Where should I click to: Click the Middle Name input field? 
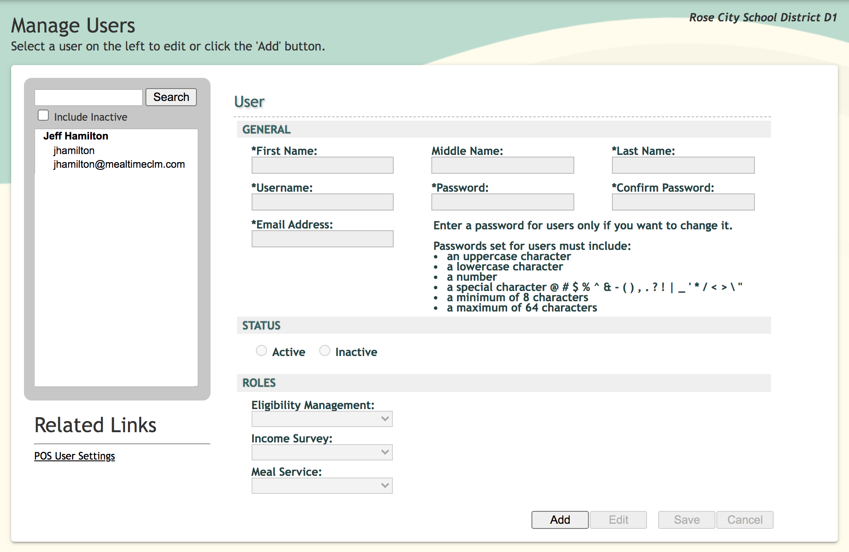tap(502, 165)
